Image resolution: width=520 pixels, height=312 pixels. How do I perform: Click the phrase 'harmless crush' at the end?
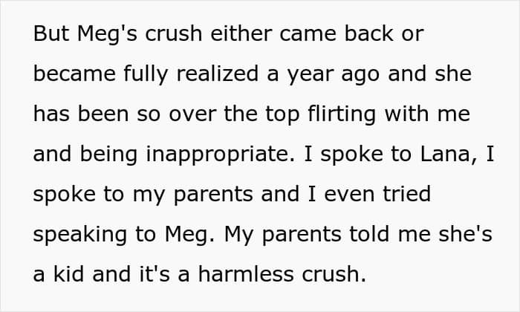click(282, 274)
